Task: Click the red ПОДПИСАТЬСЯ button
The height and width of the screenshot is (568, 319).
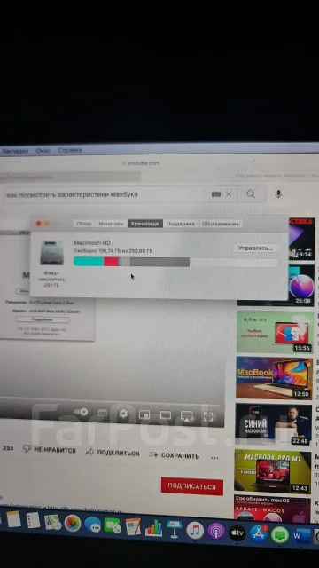Action: (192, 486)
